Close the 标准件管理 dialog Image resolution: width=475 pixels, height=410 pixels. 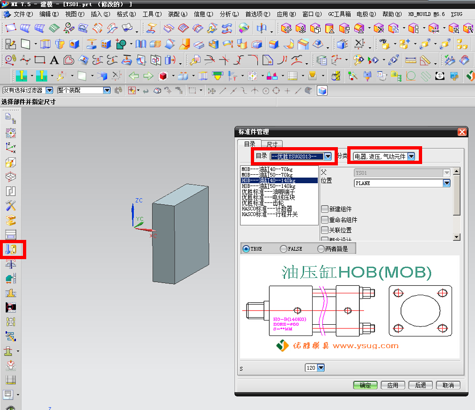click(x=462, y=132)
